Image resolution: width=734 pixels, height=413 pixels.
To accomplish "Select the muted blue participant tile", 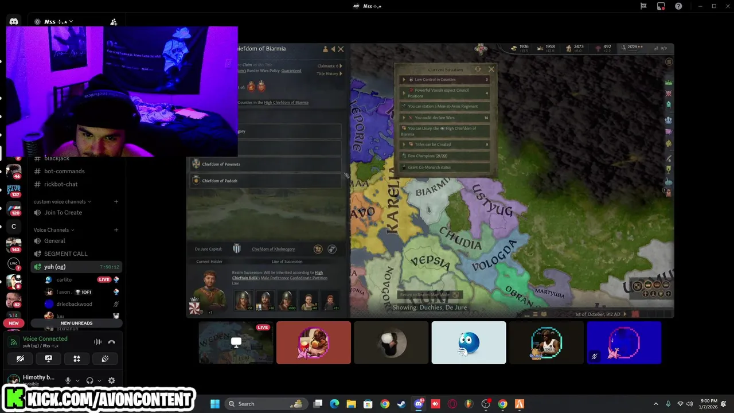I will (624, 342).
